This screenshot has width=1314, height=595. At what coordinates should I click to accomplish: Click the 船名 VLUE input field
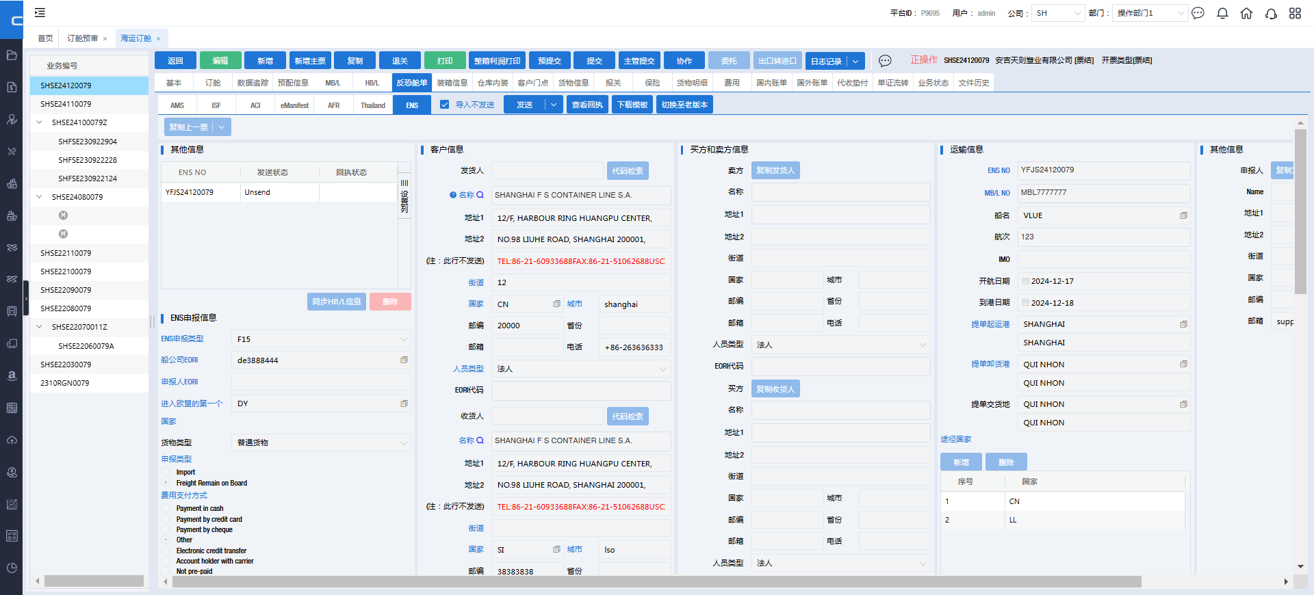[1098, 215]
